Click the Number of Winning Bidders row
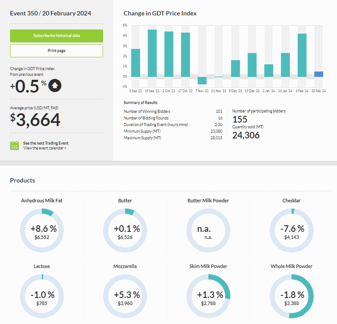The image size is (337, 324). click(x=173, y=112)
